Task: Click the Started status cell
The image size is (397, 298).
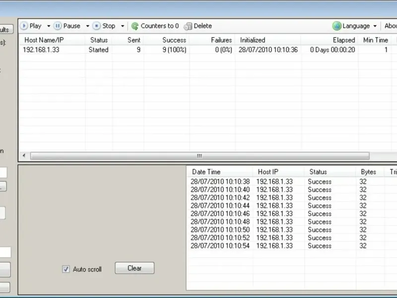Action: (98, 50)
